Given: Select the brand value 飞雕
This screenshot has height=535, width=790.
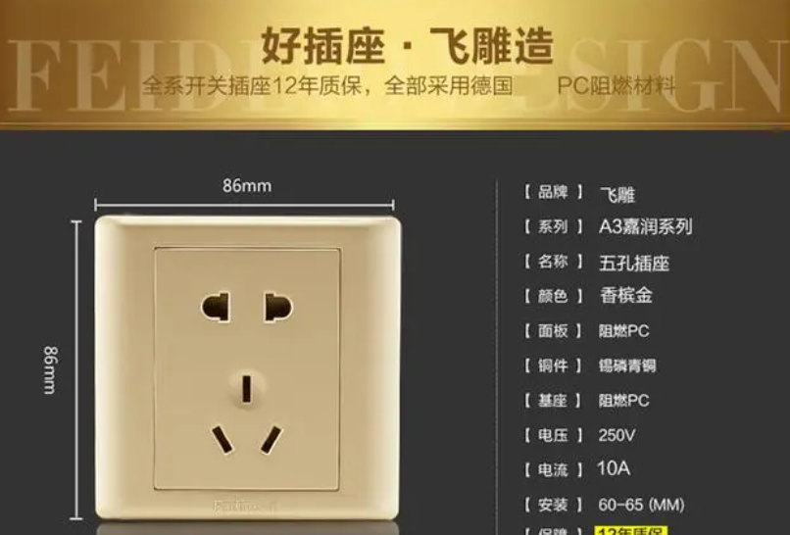Looking at the screenshot, I should pos(617,195).
